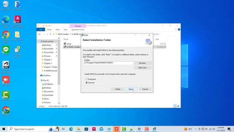Open Microsoft Edge from the taskbar
234x132 pixels.
[71, 129]
